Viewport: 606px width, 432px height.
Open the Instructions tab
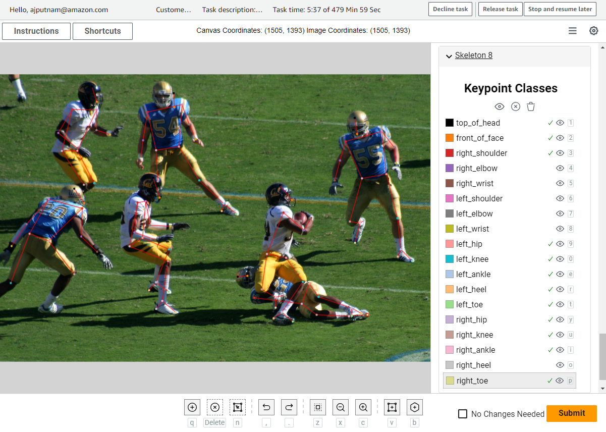[x=36, y=31]
